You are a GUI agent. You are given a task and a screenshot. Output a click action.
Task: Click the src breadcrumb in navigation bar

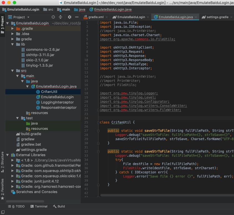(48, 9)
